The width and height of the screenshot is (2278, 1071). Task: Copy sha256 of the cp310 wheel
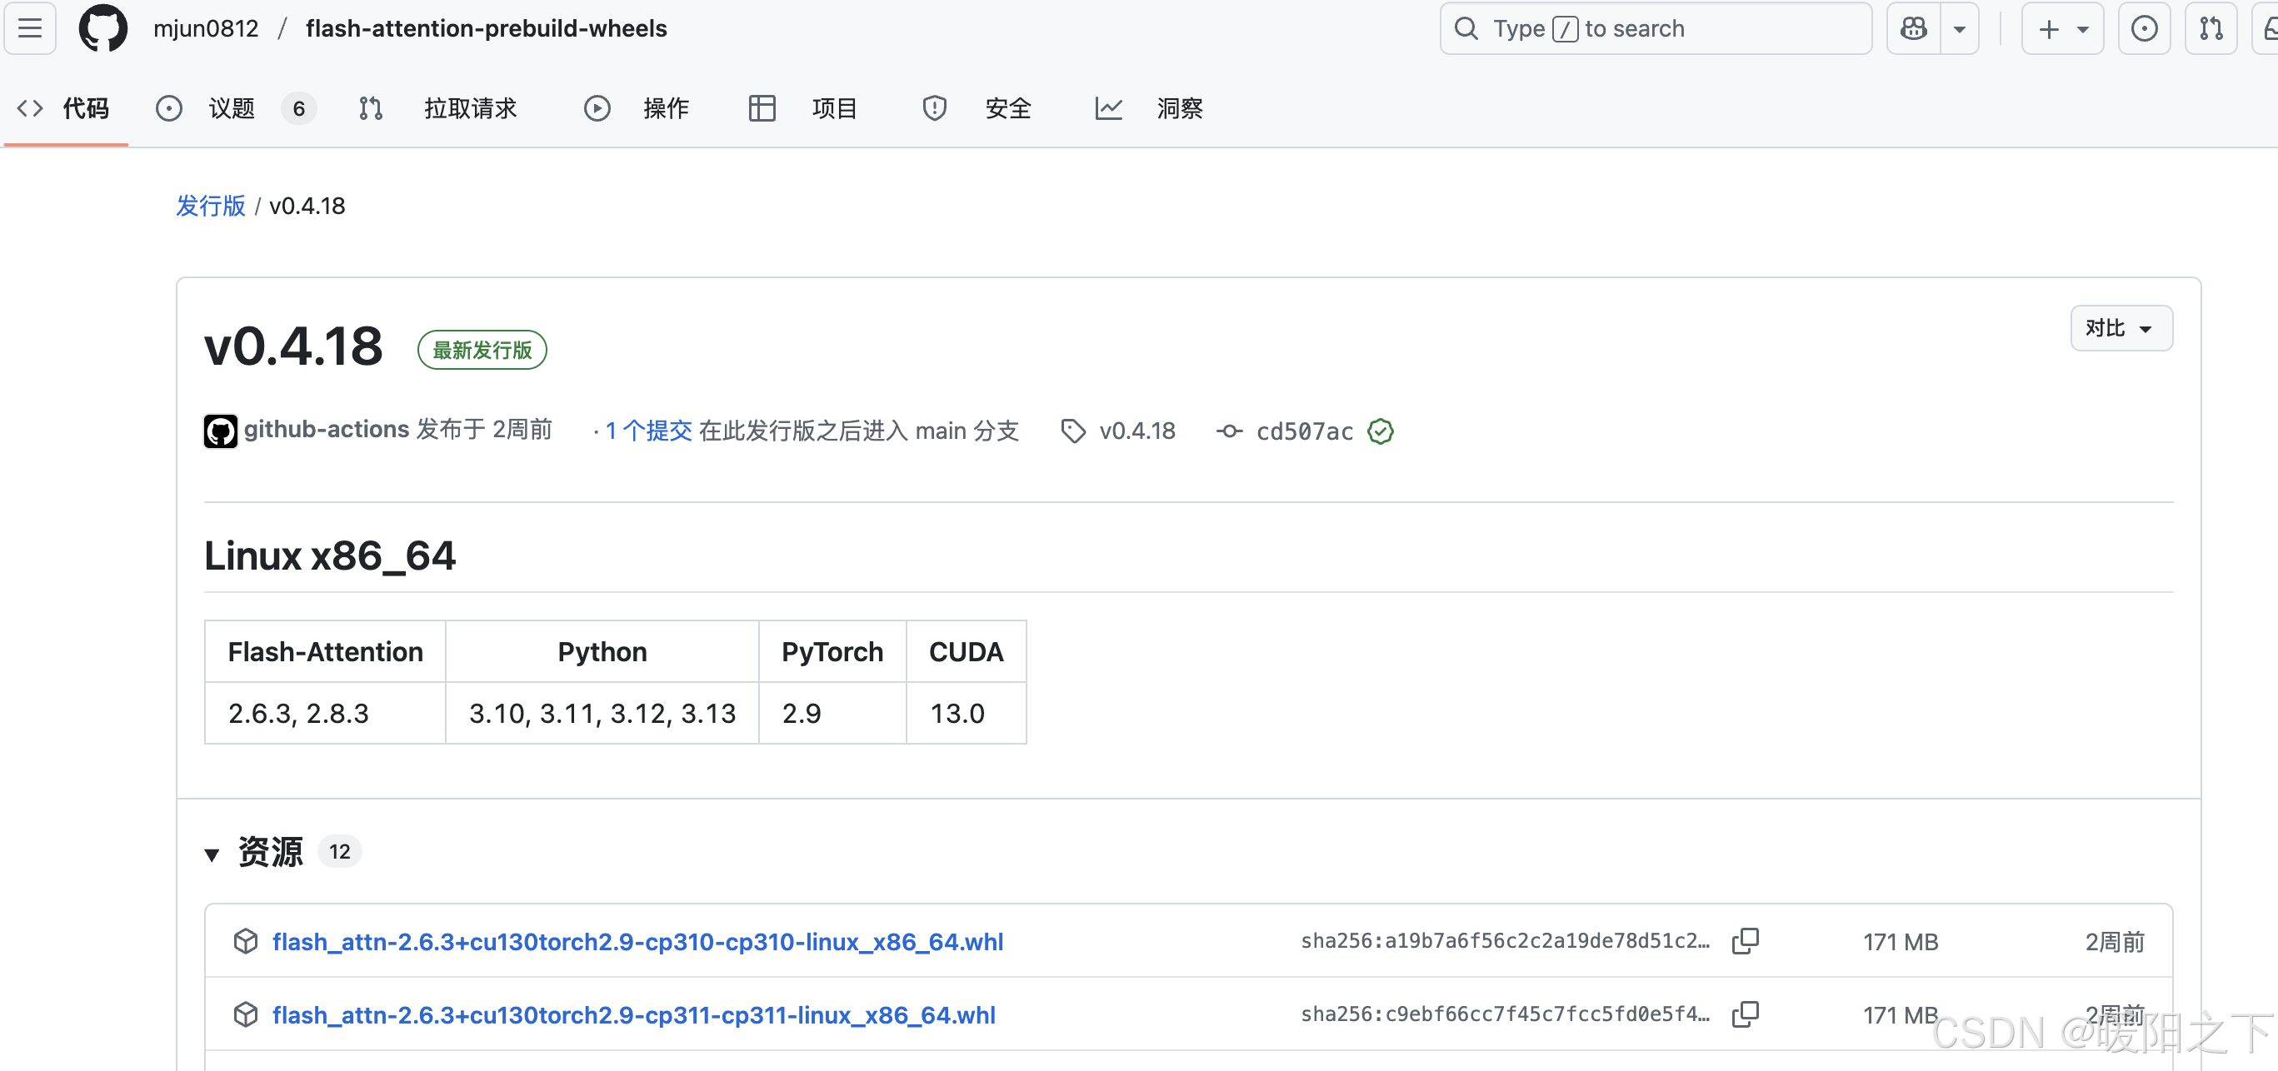point(1745,941)
